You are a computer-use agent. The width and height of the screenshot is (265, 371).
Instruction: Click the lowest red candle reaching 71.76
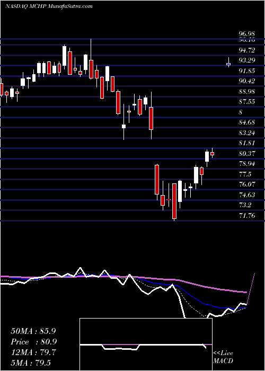[174, 201]
